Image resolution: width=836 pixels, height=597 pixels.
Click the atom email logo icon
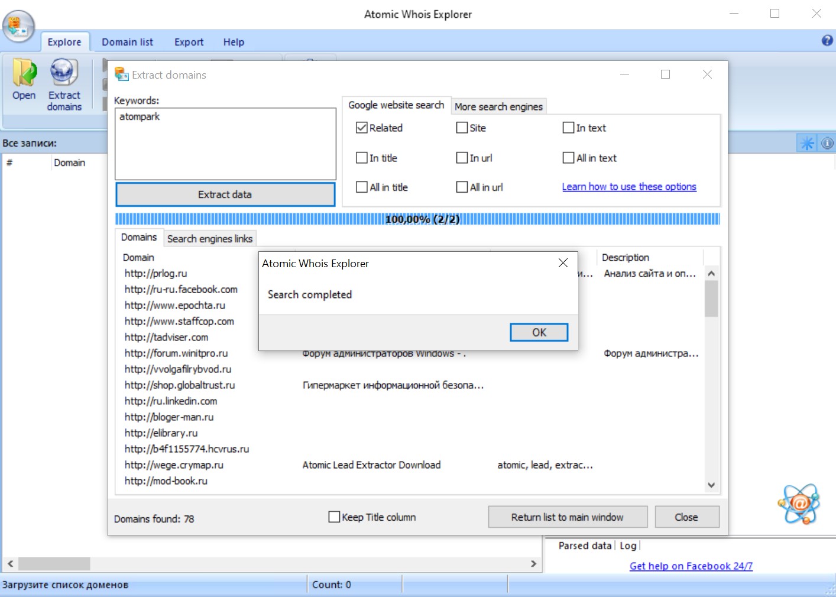[x=799, y=504]
